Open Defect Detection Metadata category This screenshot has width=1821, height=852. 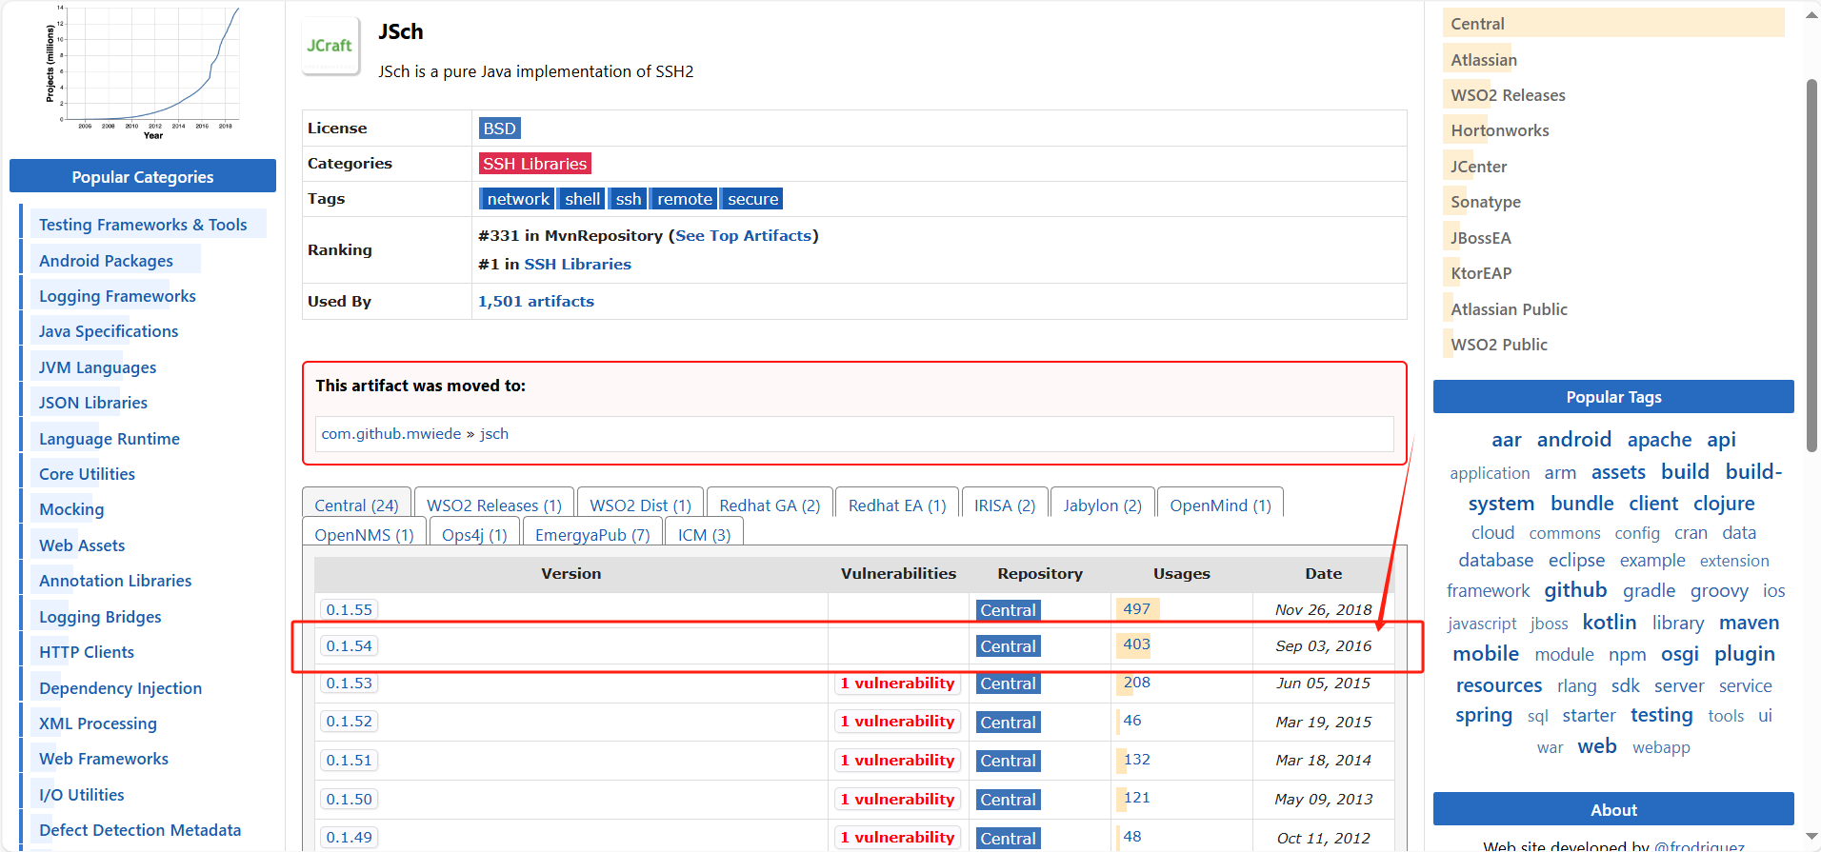click(140, 830)
